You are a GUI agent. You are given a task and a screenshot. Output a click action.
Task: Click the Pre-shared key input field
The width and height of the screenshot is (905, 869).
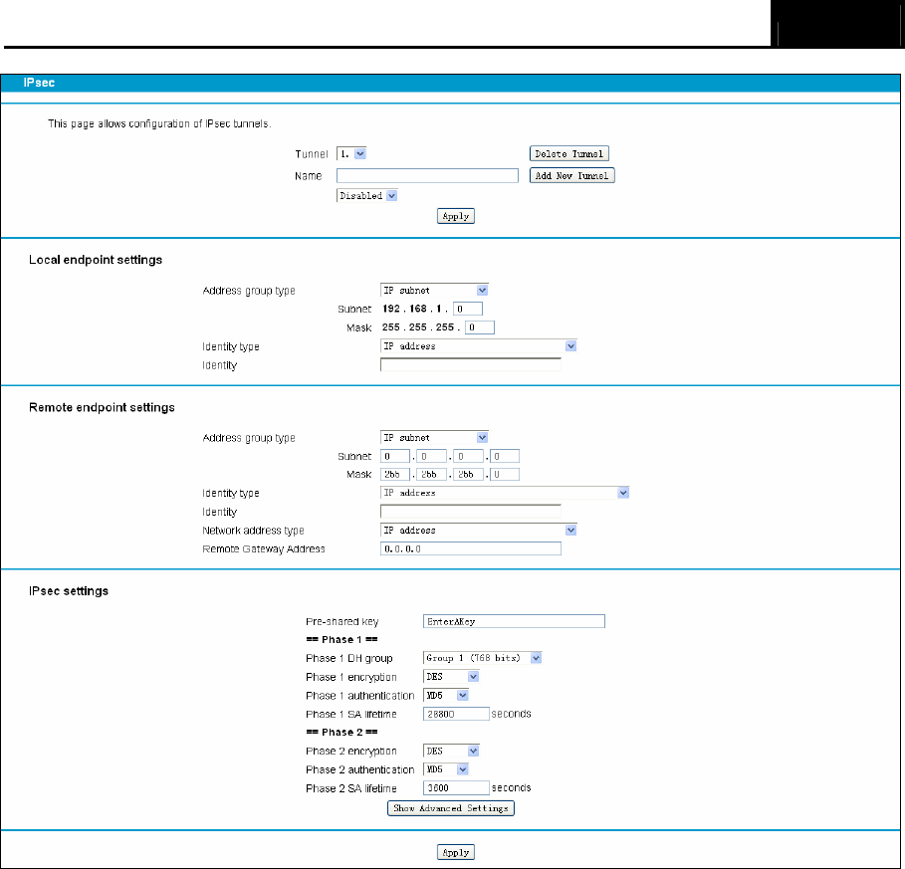pyautogui.click(x=514, y=621)
